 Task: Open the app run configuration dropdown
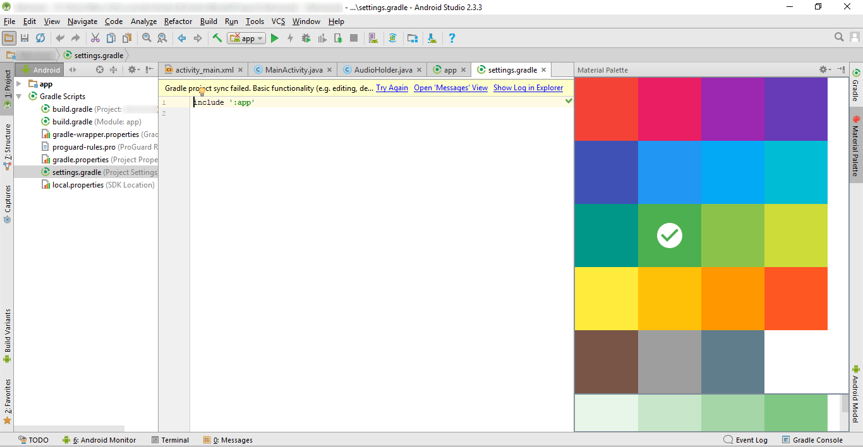pos(247,39)
